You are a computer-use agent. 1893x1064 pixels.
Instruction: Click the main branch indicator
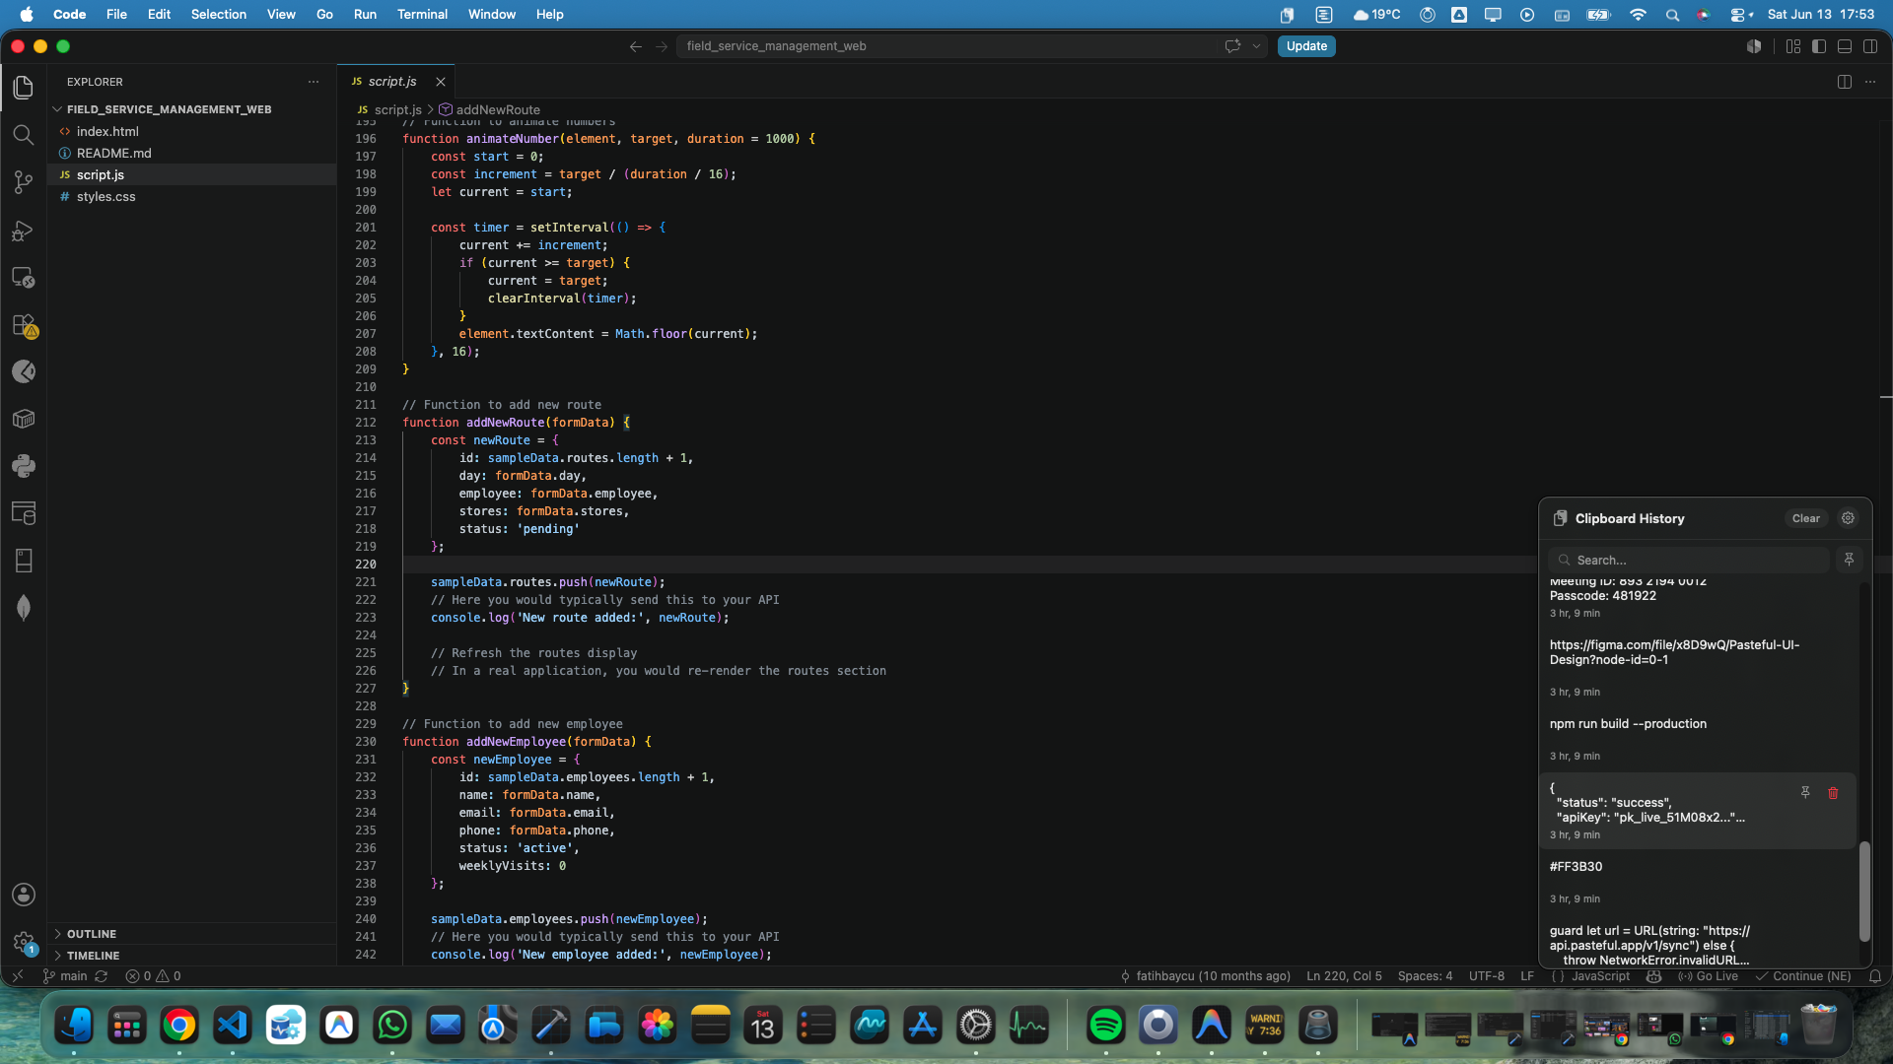tap(65, 976)
